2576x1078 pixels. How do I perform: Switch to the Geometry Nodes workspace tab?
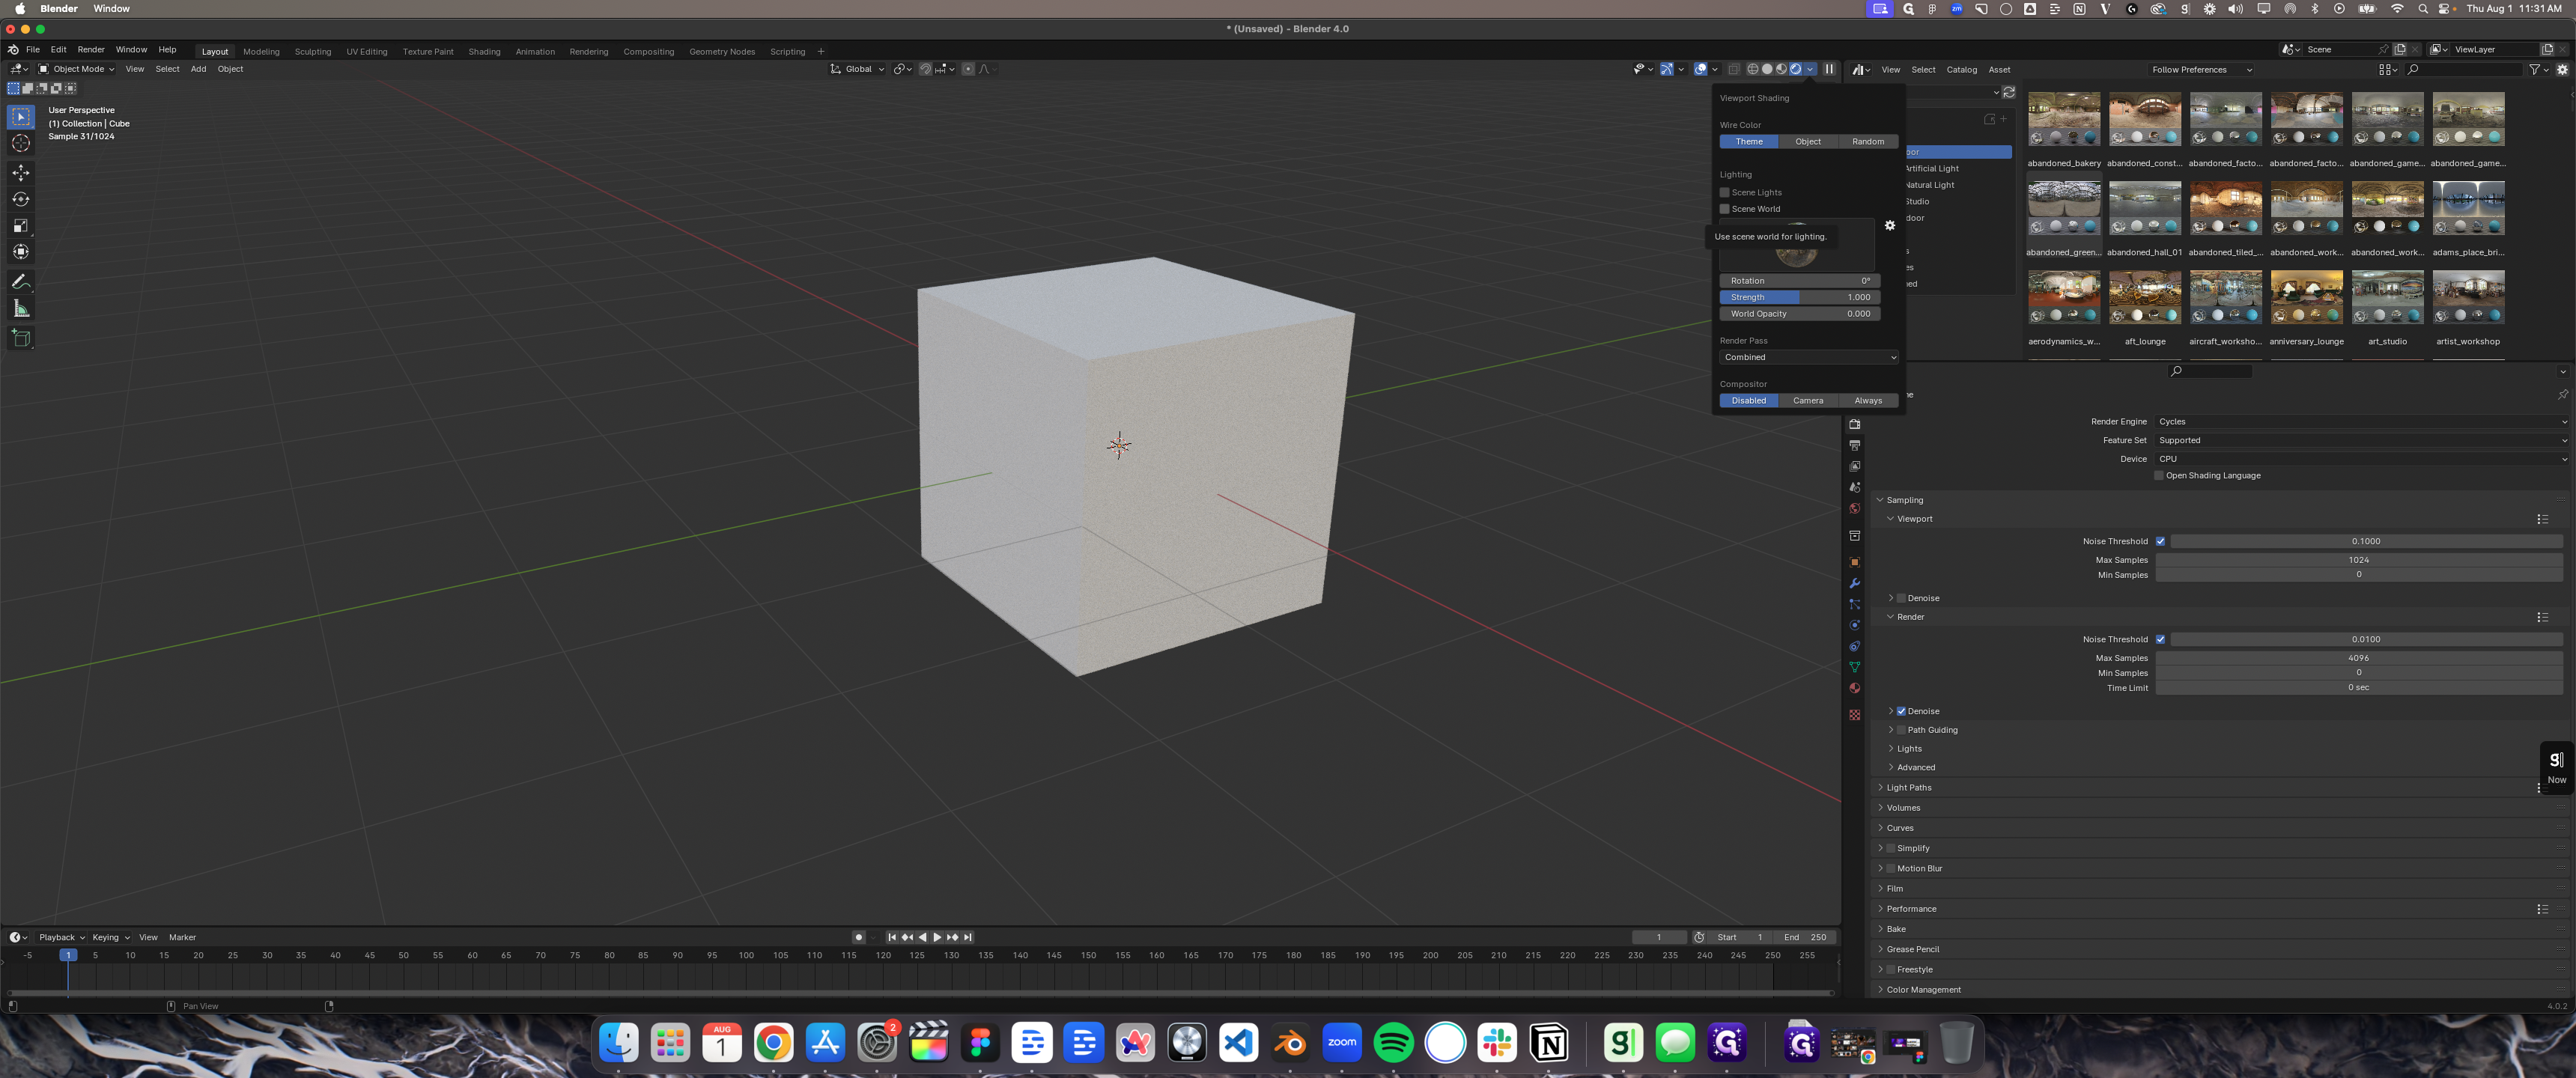click(x=722, y=52)
